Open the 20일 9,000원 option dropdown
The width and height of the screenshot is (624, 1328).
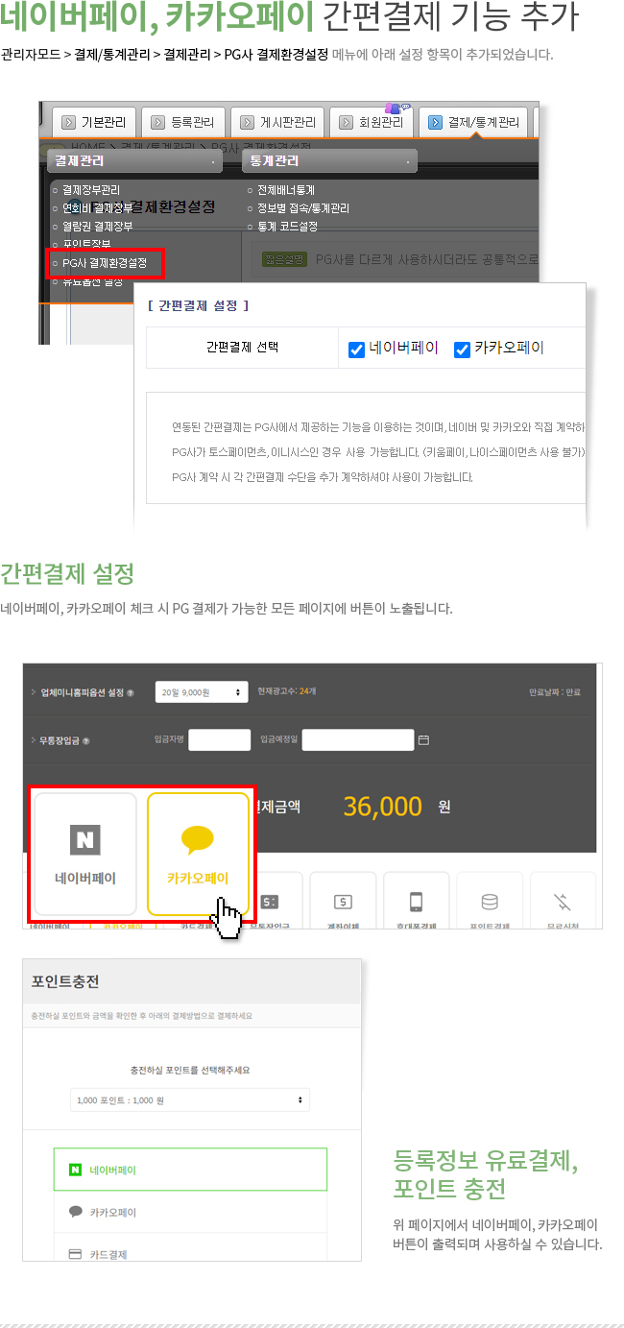pos(202,691)
